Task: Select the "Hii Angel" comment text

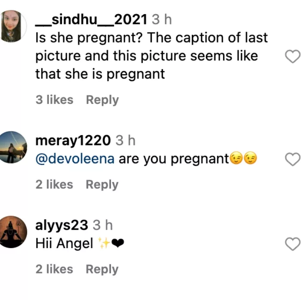Action: click(64, 244)
